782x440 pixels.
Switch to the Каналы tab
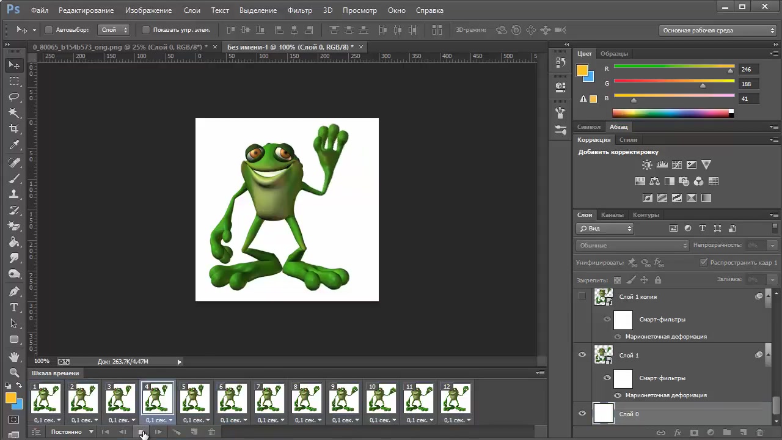[x=612, y=215]
